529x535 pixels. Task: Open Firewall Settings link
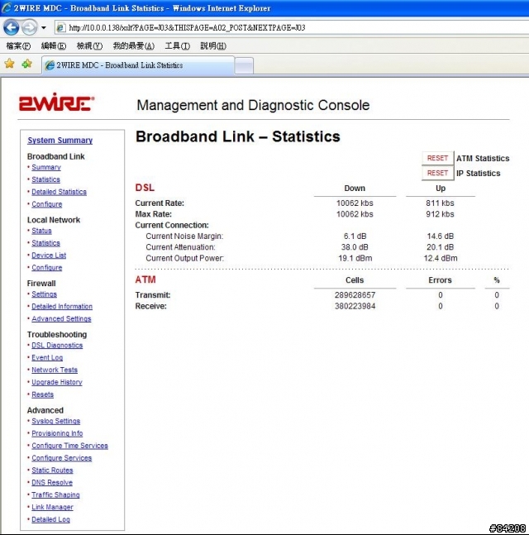point(45,294)
